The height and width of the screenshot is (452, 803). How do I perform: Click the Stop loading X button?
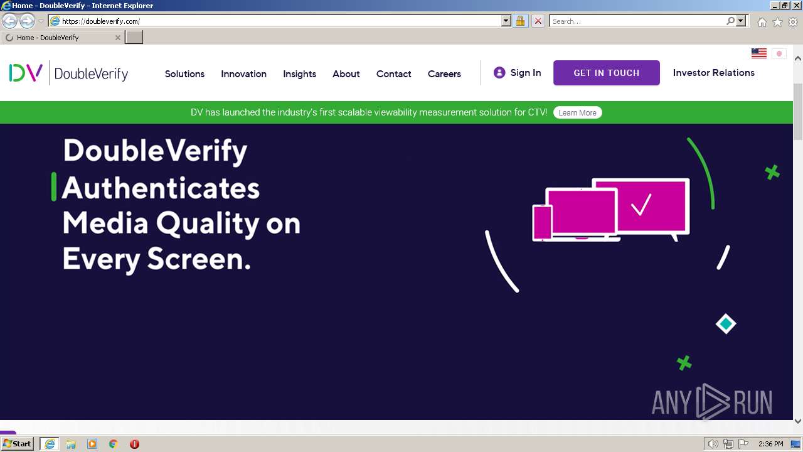(538, 21)
